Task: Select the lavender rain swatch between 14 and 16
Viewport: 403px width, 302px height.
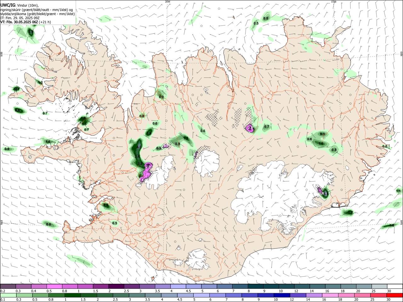Action: [x=313, y=295]
